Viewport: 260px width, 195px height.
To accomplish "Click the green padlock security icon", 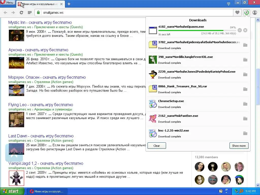I will tap(38, 12).
